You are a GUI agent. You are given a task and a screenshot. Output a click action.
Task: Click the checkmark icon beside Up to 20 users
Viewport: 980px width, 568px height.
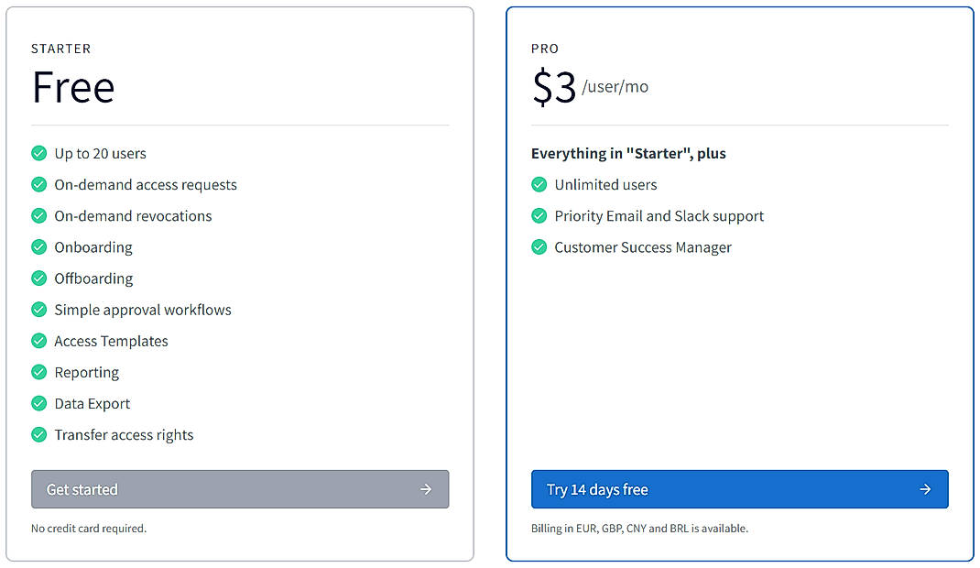point(38,153)
